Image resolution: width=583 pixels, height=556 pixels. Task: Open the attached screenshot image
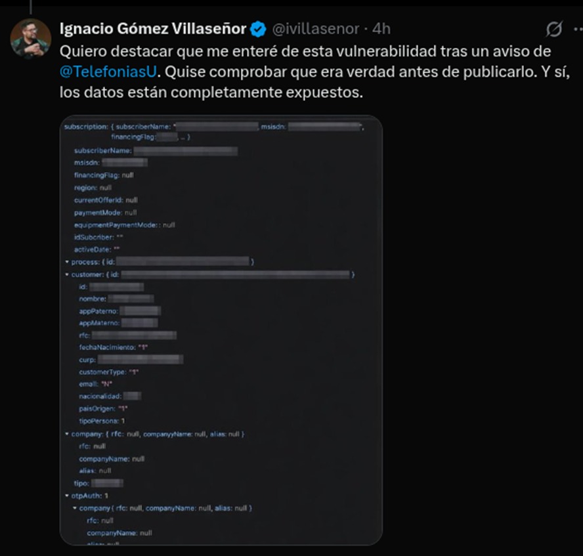click(221, 330)
